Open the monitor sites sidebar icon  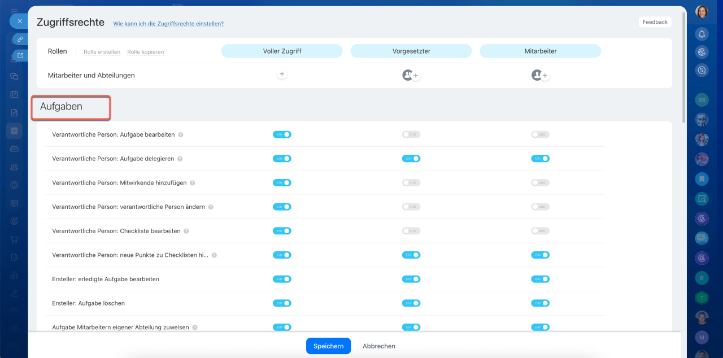14,203
